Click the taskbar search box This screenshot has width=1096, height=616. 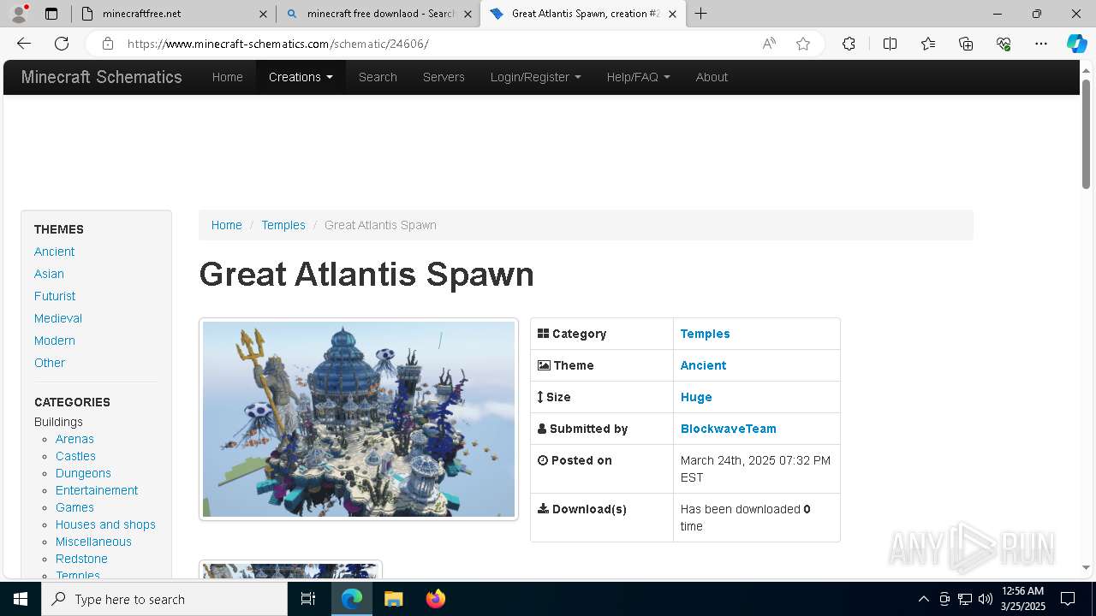164,599
